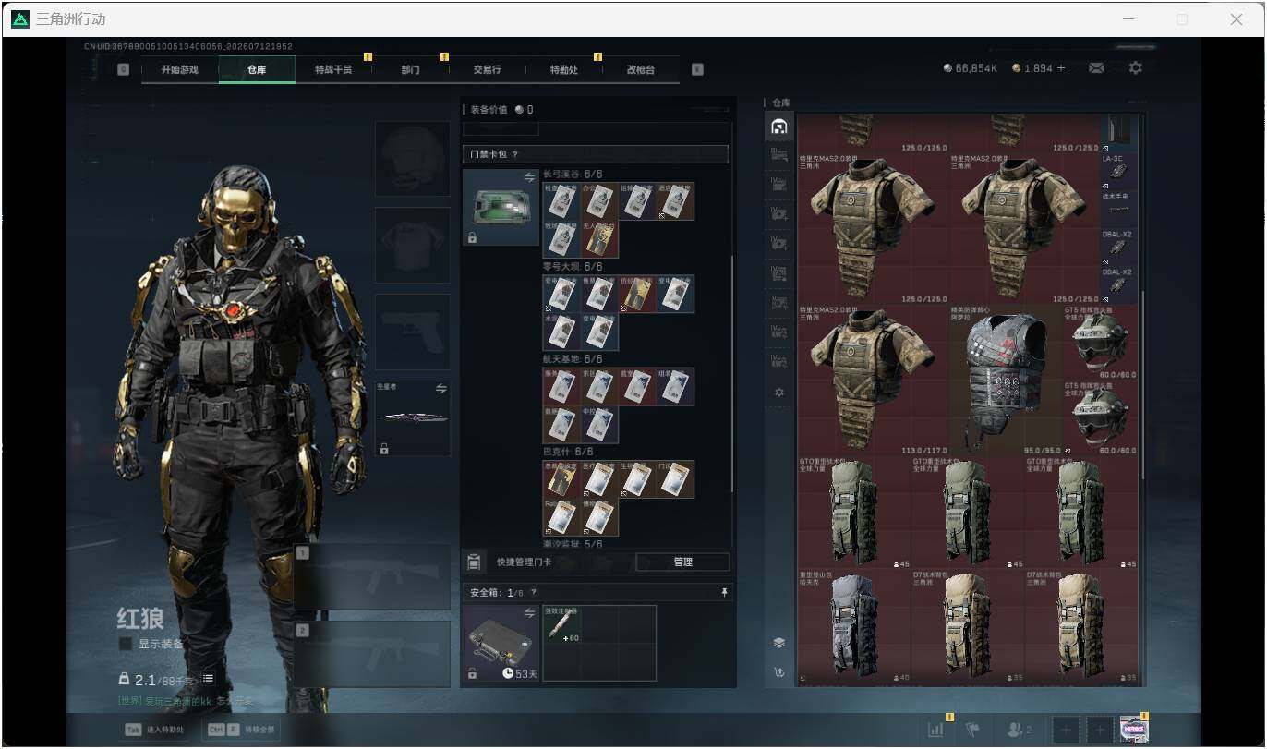1267x749 pixels.
Task: Switch to the 仓库 tab
Action: pos(257,69)
